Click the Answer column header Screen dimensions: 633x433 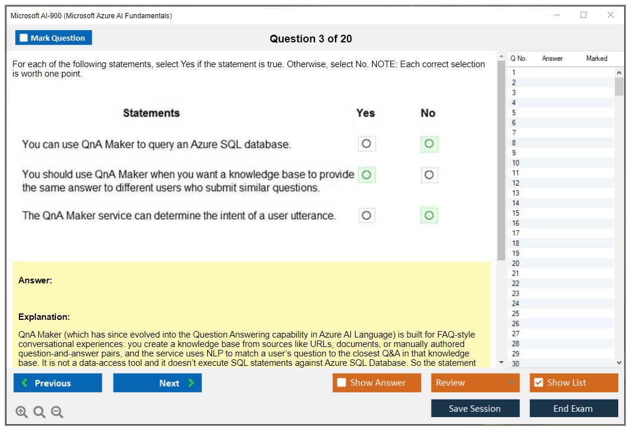[552, 58]
